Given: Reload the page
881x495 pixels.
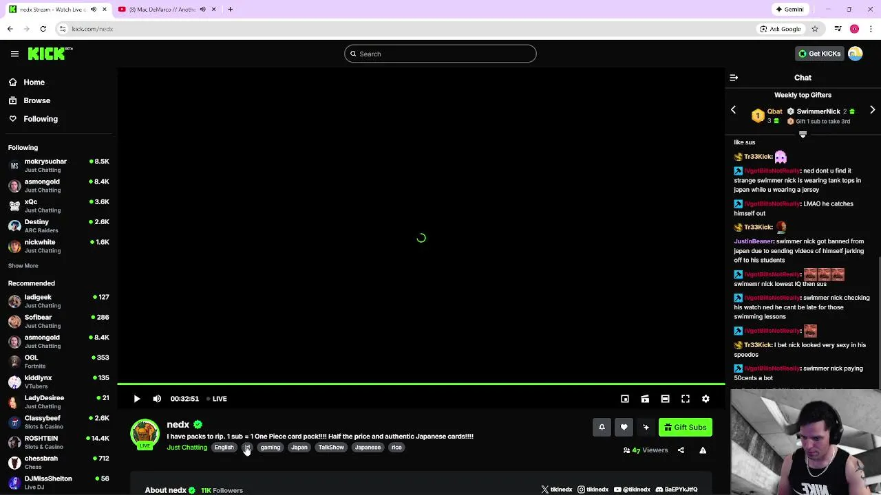Looking at the screenshot, I should coord(43,29).
